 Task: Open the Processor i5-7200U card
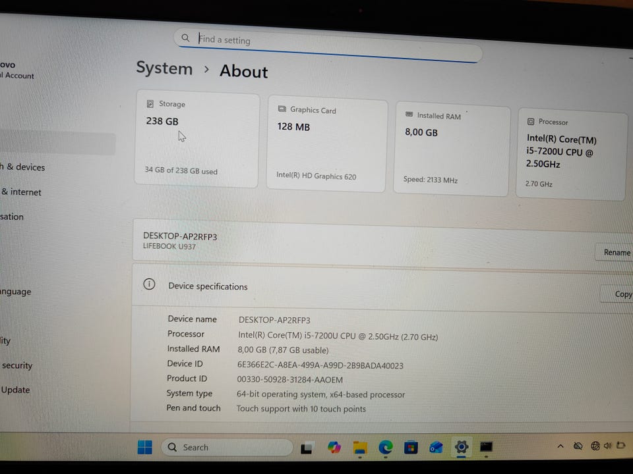[x=571, y=155]
